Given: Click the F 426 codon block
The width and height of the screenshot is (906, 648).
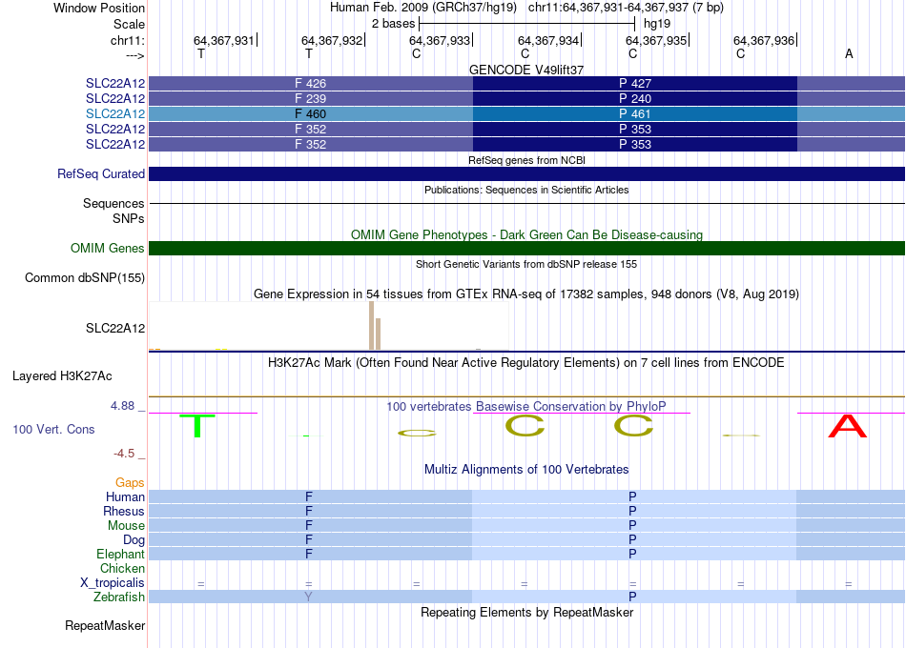Looking at the screenshot, I should [x=311, y=83].
